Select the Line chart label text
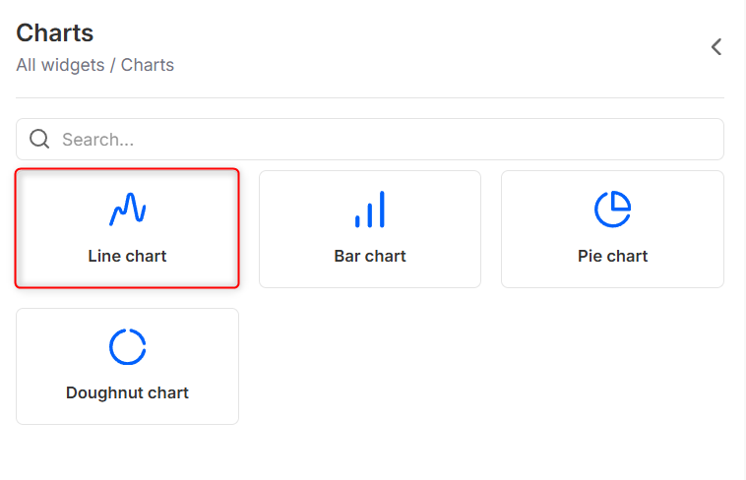746x480 pixels. [x=127, y=256]
